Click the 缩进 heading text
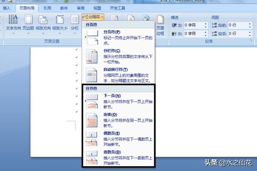 pyautogui.click(x=175, y=18)
